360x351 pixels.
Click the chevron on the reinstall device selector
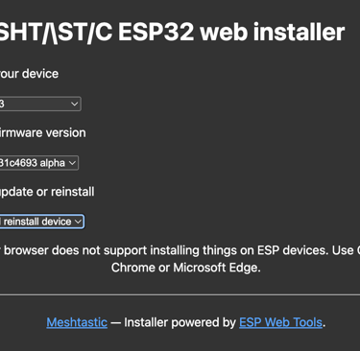[78, 222]
